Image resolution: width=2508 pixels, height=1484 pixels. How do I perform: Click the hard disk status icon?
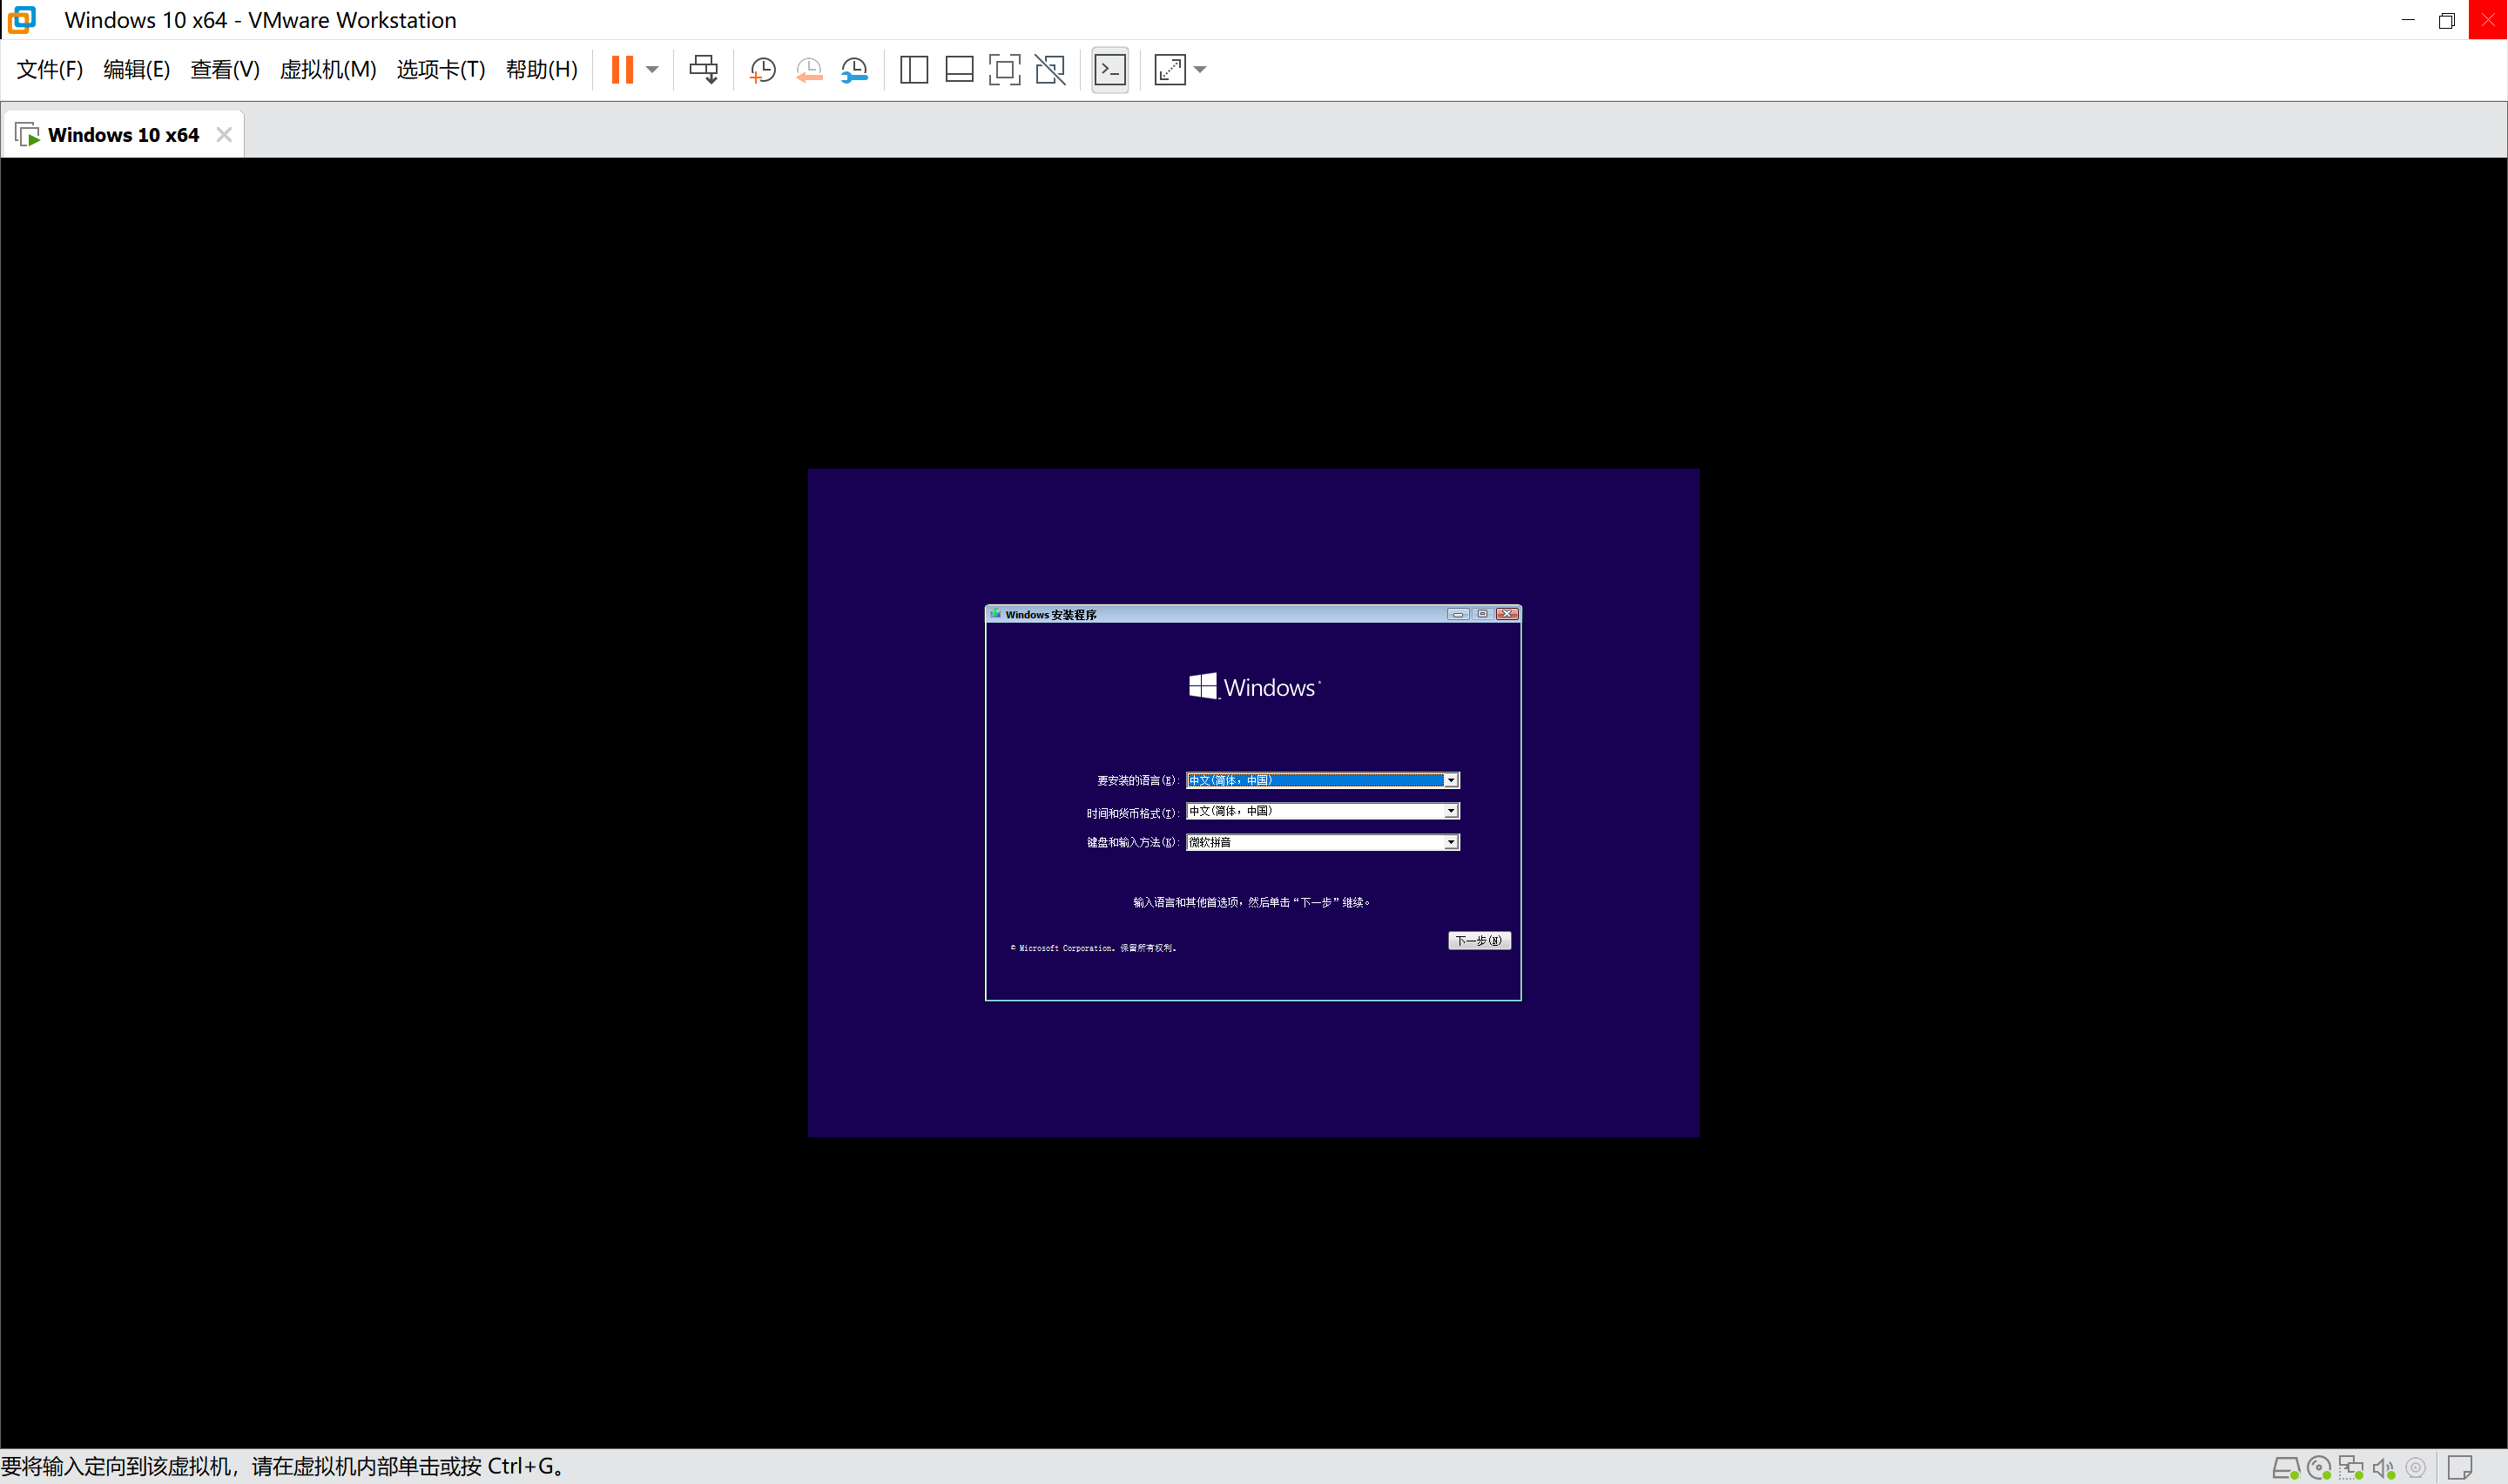(x=2285, y=1468)
